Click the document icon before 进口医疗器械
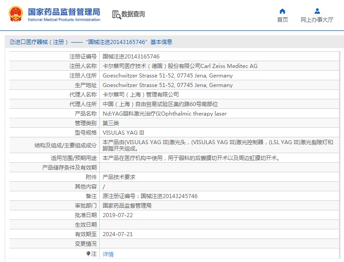The image size is (344, 262). click(12, 42)
